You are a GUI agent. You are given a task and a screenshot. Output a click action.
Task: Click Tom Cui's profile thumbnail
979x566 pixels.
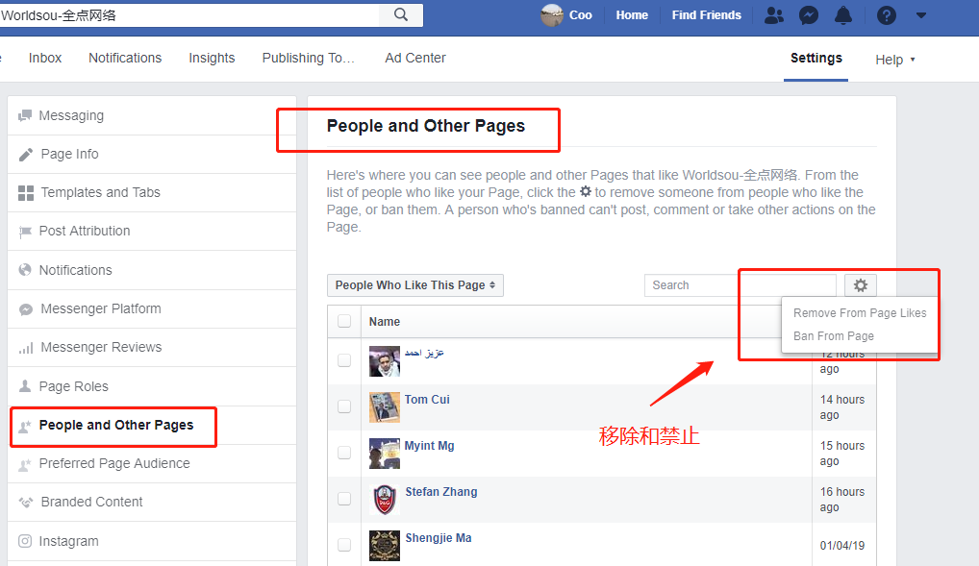pyautogui.click(x=385, y=407)
